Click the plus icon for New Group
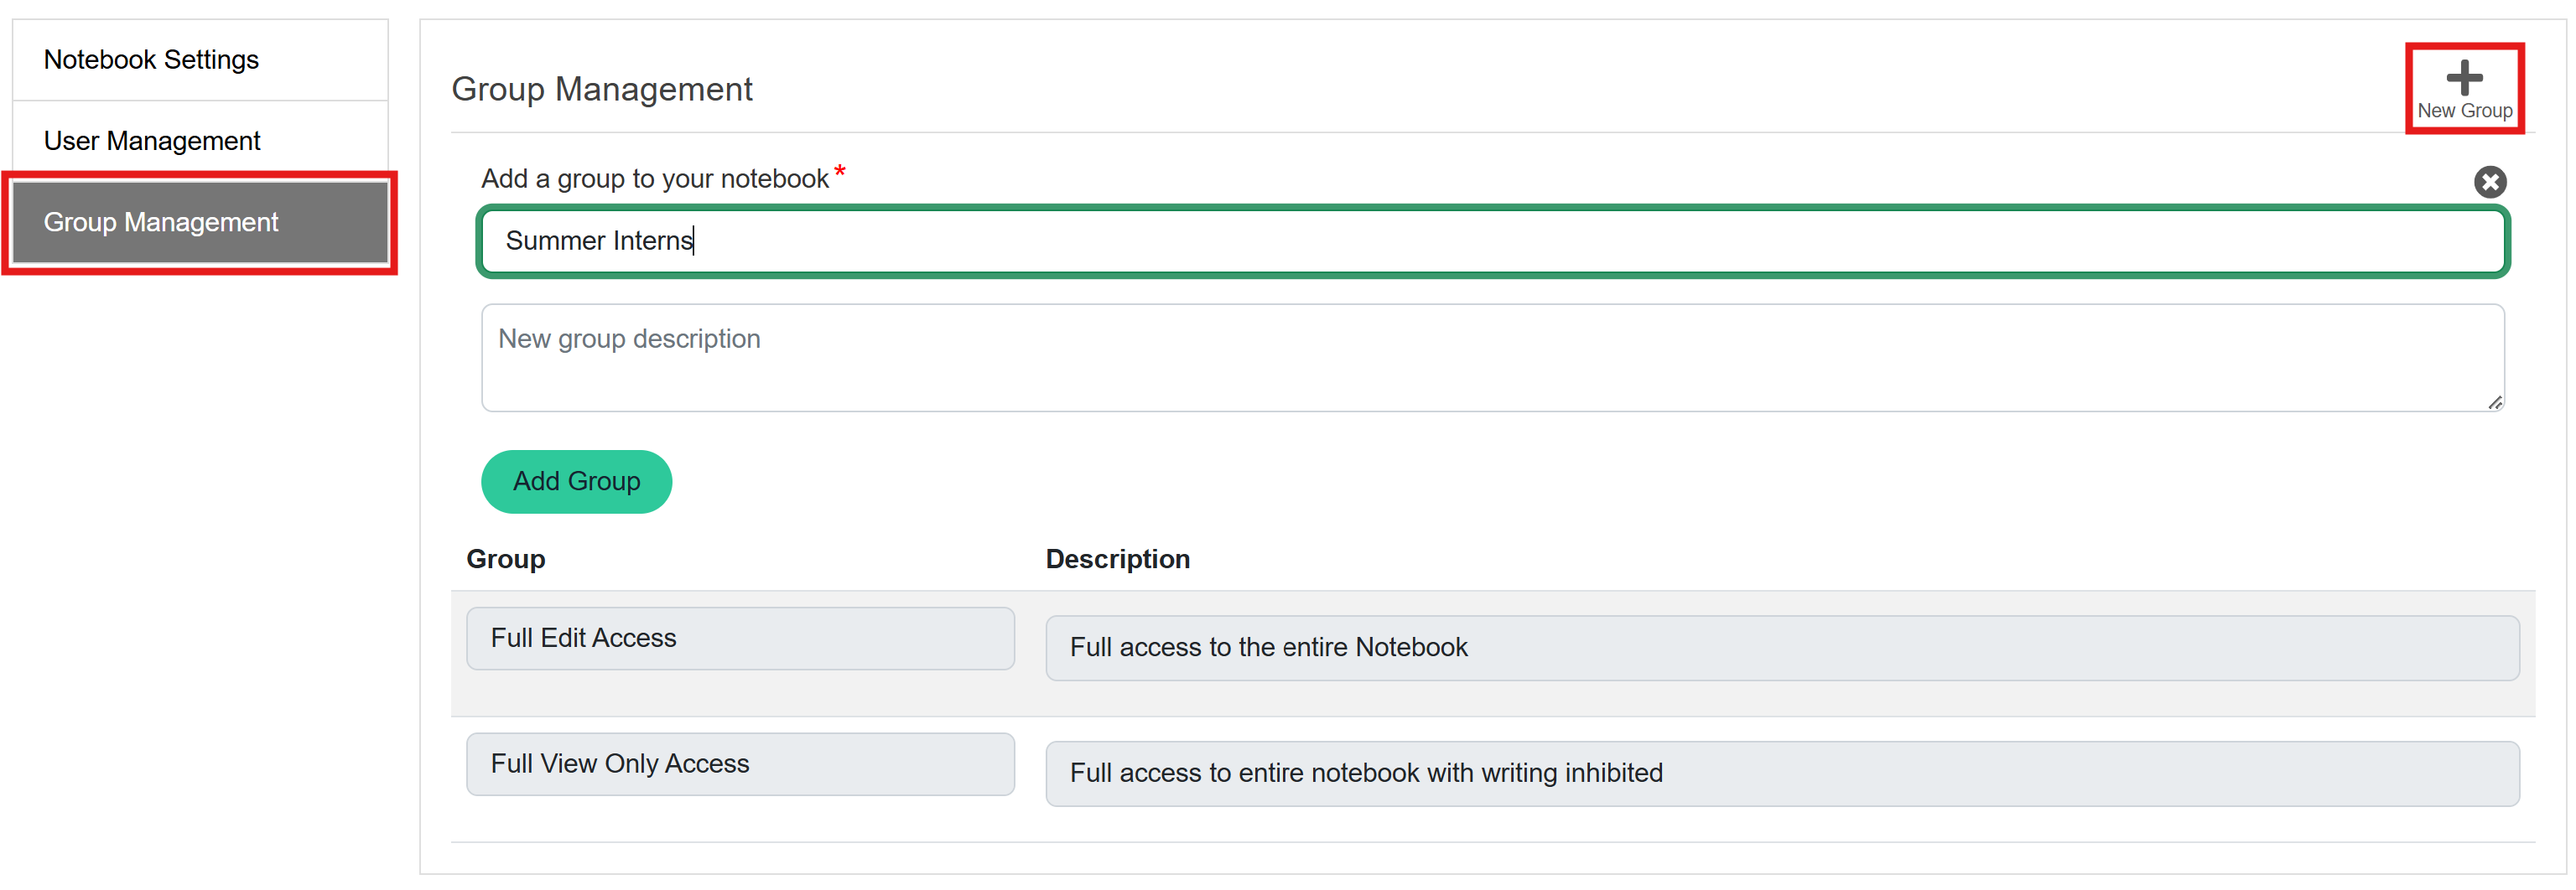Viewport: 2576px width, 890px height. point(2463,77)
